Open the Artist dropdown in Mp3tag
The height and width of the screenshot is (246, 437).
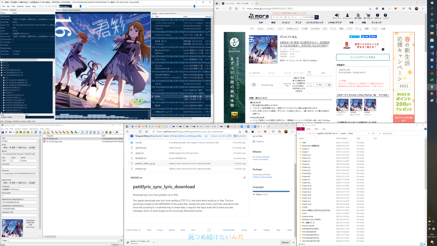[37, 148]
